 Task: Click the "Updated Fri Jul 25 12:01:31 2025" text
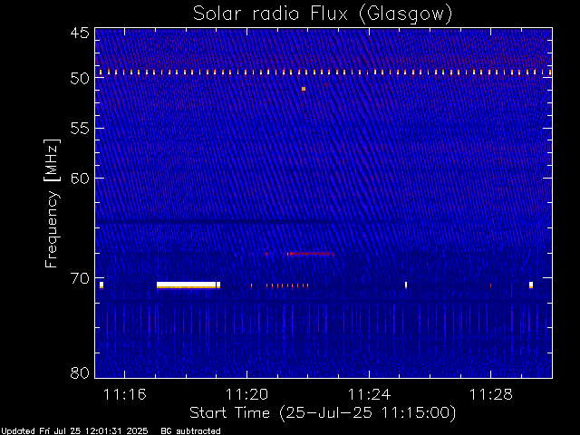(74, 431)
